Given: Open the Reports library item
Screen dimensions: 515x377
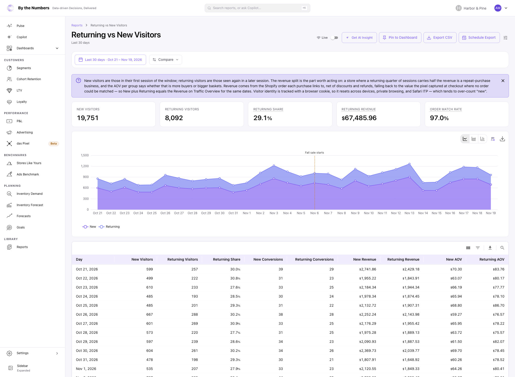Looking at the screenshot, I should pos(33,247).
